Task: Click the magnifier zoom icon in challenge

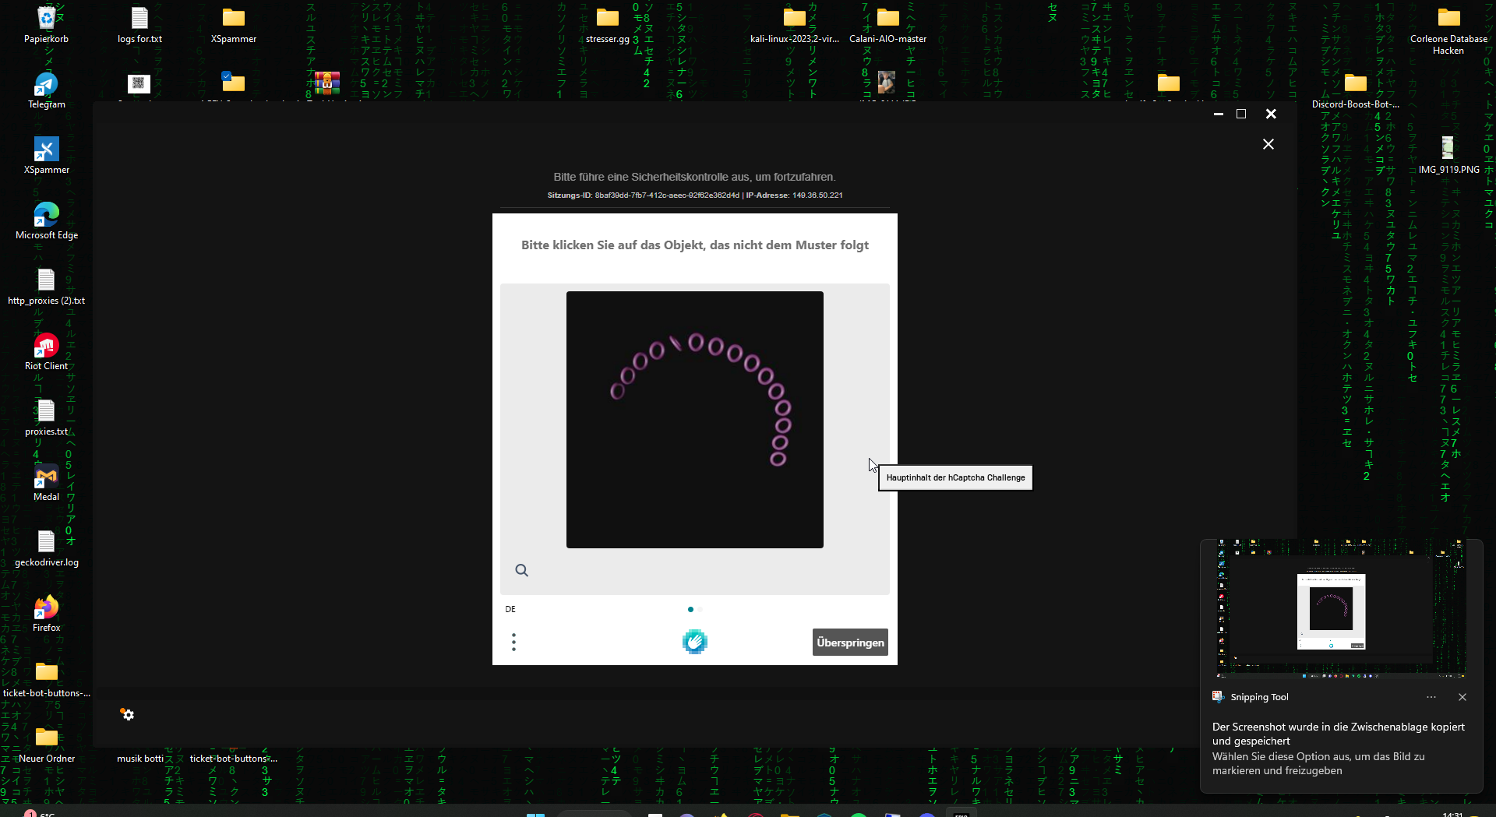Action: tap(522, 571)
